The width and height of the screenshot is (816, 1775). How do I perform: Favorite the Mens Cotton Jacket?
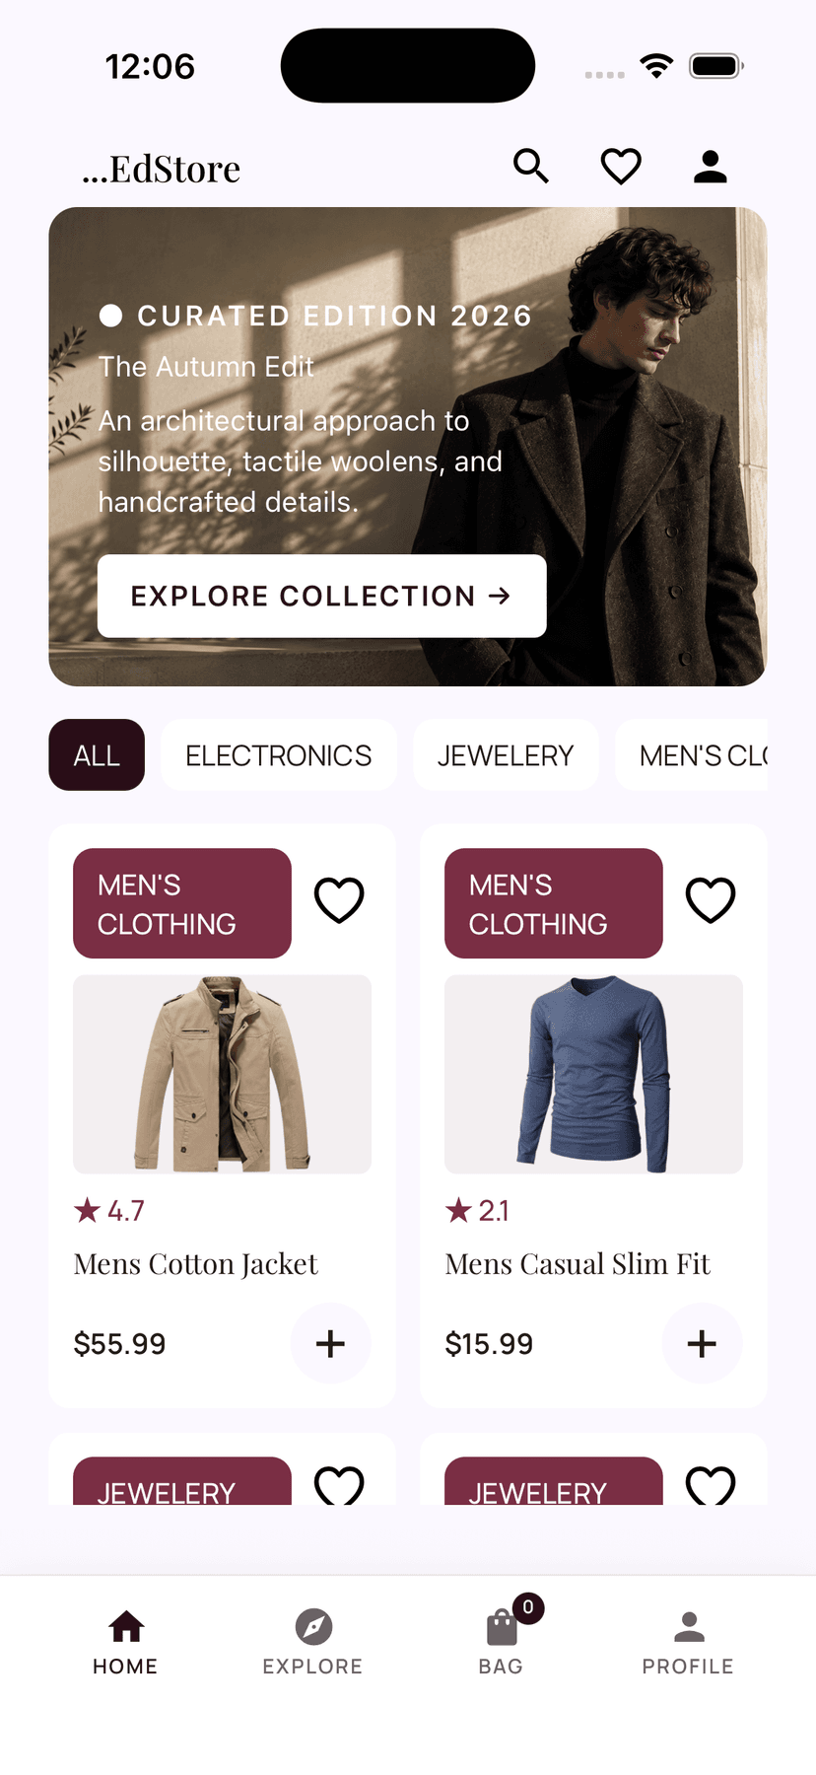pos(339,900)
